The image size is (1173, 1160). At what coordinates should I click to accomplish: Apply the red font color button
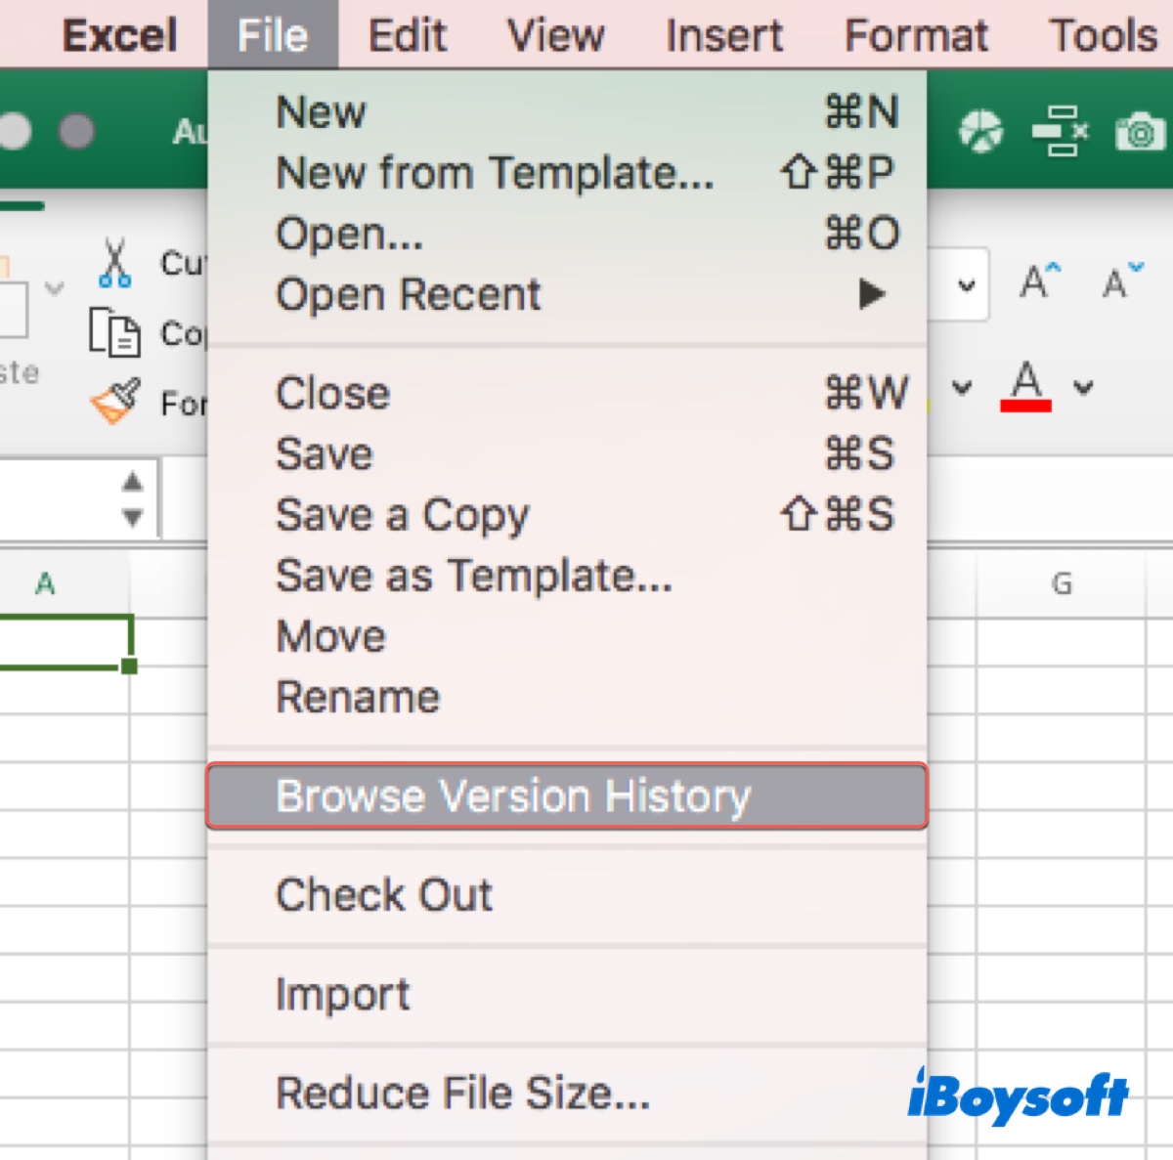(1025, 386)
